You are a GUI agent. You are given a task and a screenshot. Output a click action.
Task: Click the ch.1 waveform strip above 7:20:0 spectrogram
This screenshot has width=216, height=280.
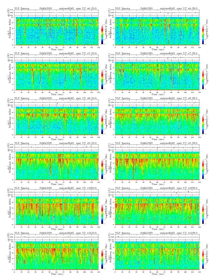pos(56,58)
